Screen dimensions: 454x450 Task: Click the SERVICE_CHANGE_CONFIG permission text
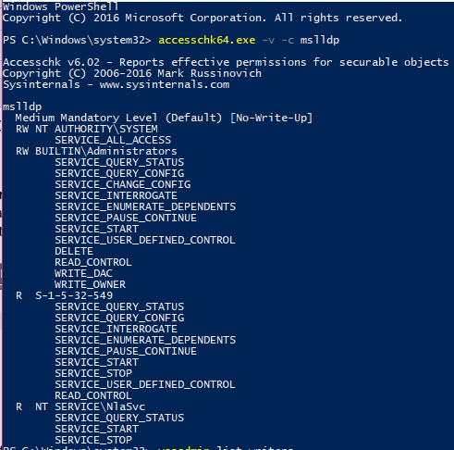click(123, 184)
